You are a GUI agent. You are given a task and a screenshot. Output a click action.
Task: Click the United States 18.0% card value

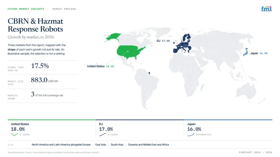18,129
